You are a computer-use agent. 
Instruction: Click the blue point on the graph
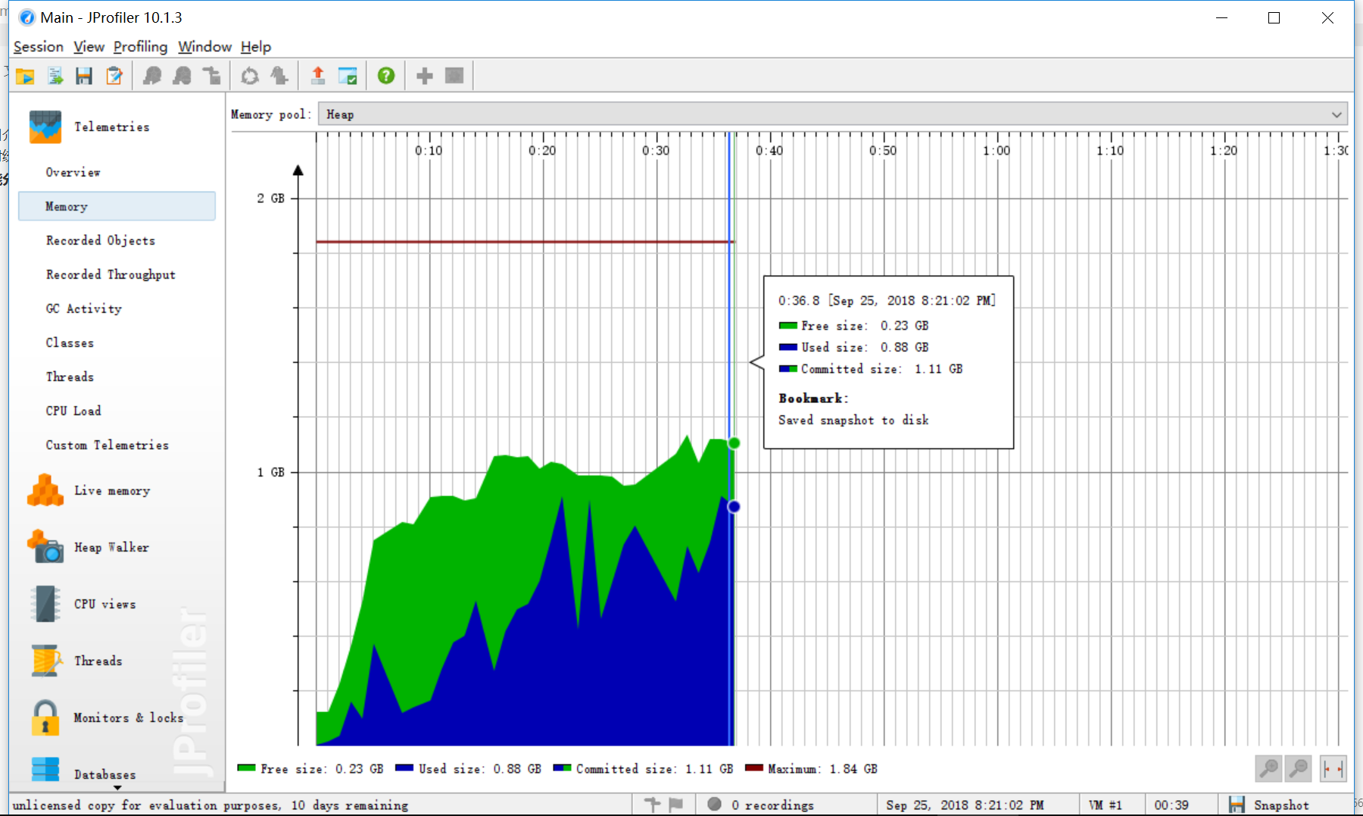(x=734, y=506)
